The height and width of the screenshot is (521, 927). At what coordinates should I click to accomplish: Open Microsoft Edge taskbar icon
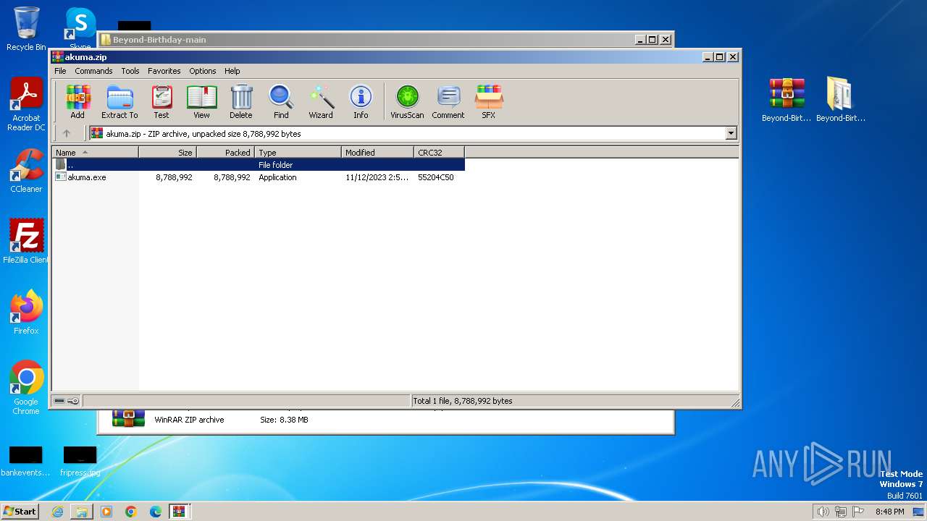(x=156, y=512)
